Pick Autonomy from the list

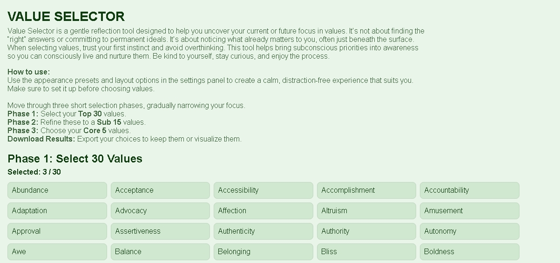click(x=469, y=231)
